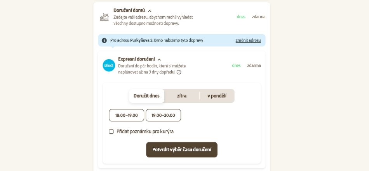Choose the 18:00–19:00 time slot
Image resolution: width=369 pixels, height=171 pixels.
tap(126, 115)
